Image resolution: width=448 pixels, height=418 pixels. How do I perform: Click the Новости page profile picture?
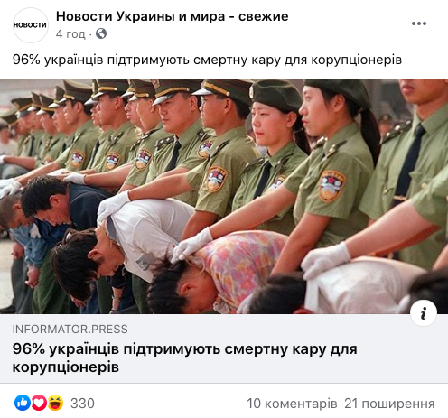pos(31,25)
